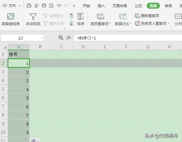182x142 pixels.
Task: Click 拒绝录入重复项 button
Action: click(151, 23)
